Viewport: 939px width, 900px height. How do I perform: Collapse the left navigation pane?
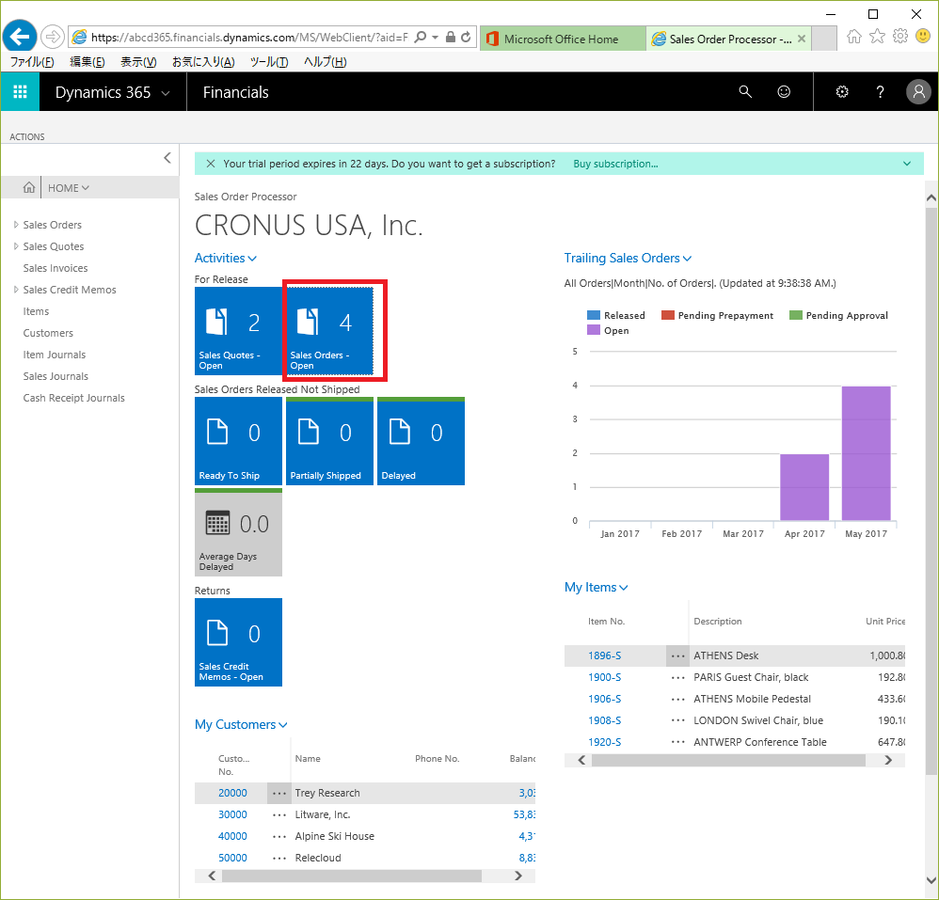167,158
